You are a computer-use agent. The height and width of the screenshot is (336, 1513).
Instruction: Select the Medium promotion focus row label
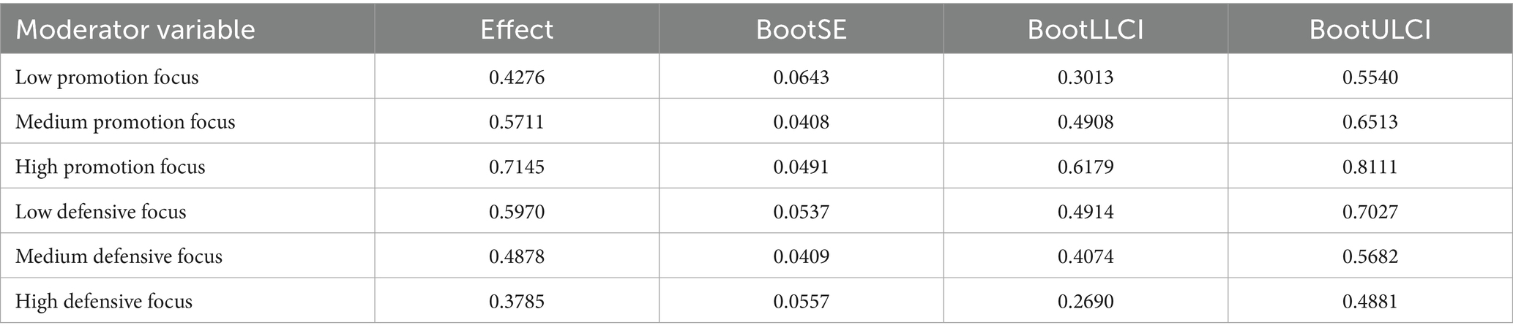[125, 122]
